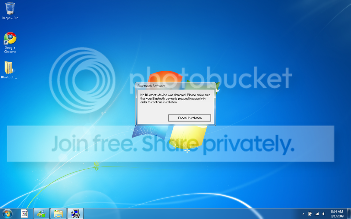
Task: Launch Google Chrome from the desktop shortcut
Action: coord(10,43)
